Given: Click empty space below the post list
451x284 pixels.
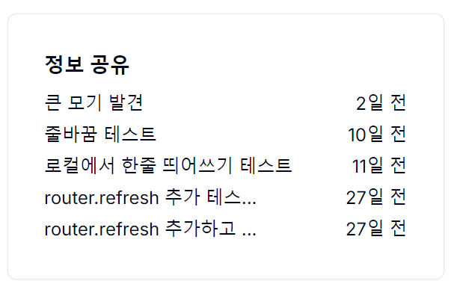Looking at the screenshot, I should pos(226,259).
